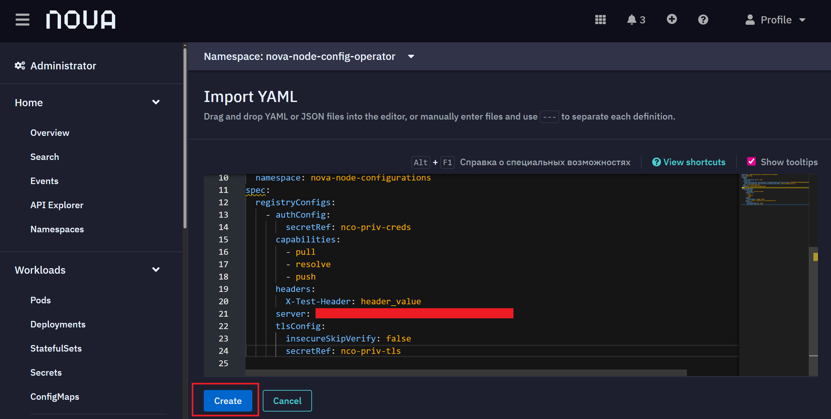Click the 'pull' list item
The width and height of the screenshot is (831, 419).
305,252
